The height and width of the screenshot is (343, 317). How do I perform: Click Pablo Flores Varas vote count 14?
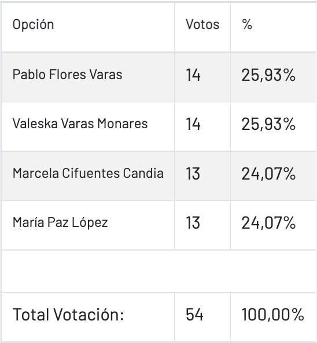coord(193,75)
